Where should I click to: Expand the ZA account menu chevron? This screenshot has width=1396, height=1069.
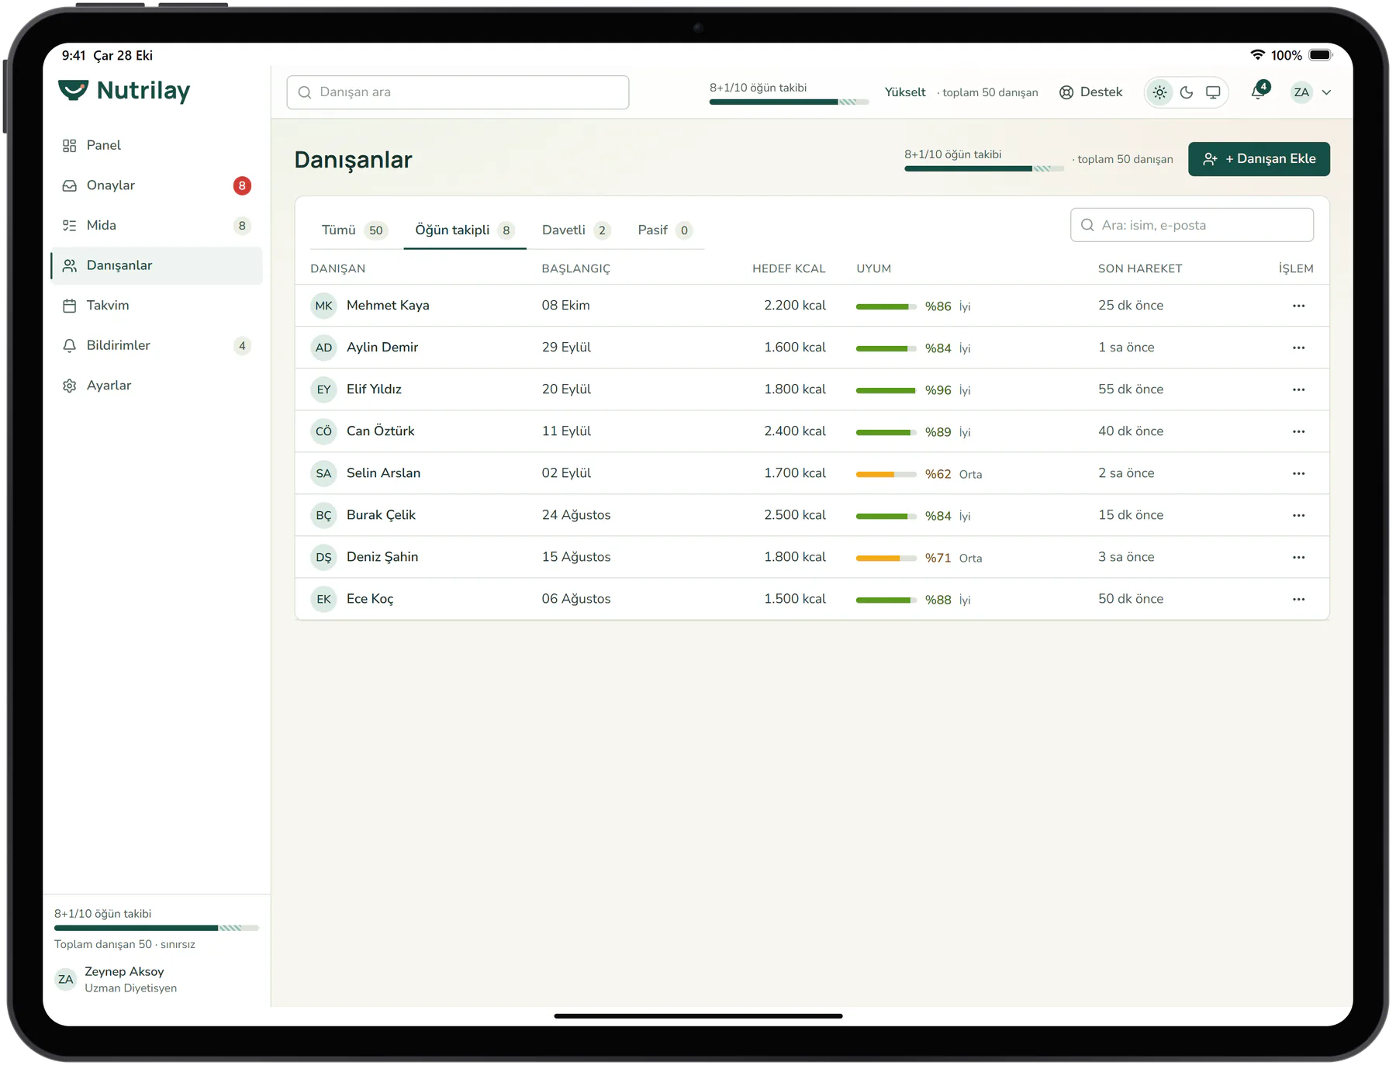click(1327, 92)
